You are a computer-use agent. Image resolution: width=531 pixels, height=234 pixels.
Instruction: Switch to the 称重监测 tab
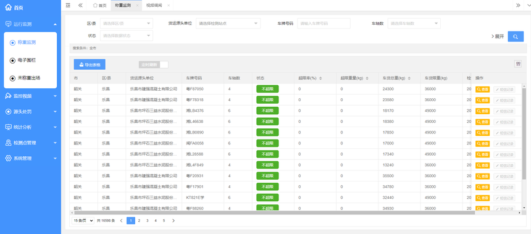(x=123, y=6)
